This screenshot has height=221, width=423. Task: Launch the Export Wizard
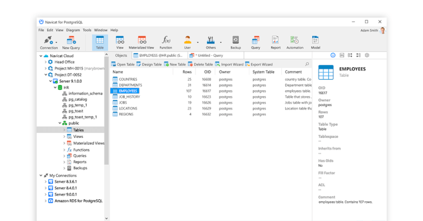click(x=259, y=64)
